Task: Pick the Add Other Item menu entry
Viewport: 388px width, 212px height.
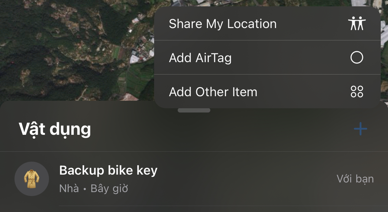Action: point(213,92)
